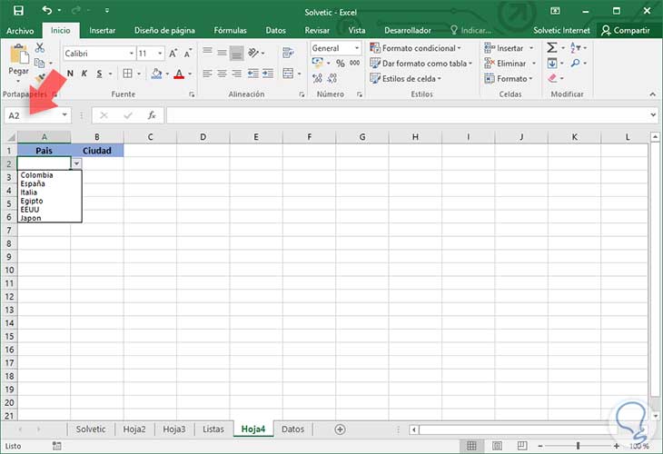The height and width of the screenshot is (454, 663).
Task: Open the Formato cells menu
Action: coord(509,79)
